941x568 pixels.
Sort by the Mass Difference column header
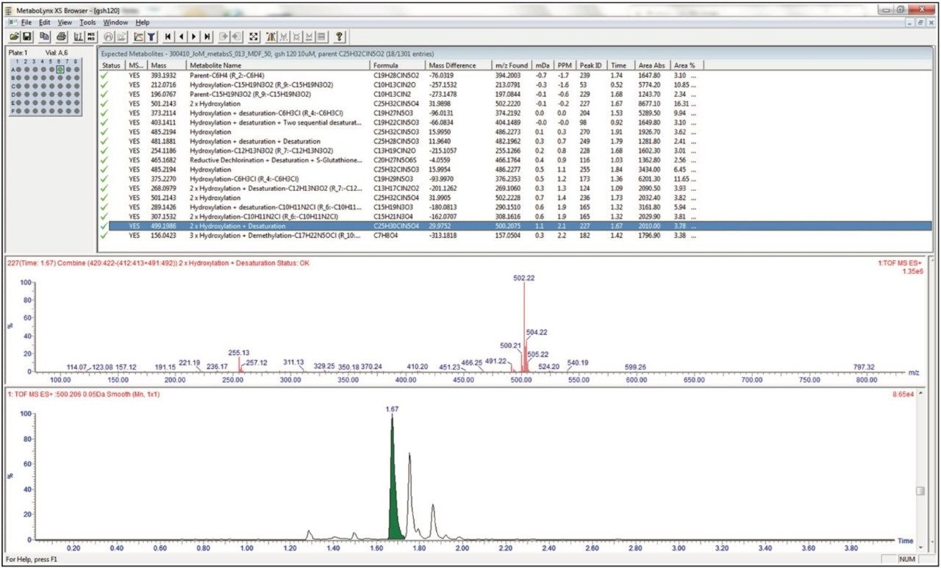click(x=459, y=65)
